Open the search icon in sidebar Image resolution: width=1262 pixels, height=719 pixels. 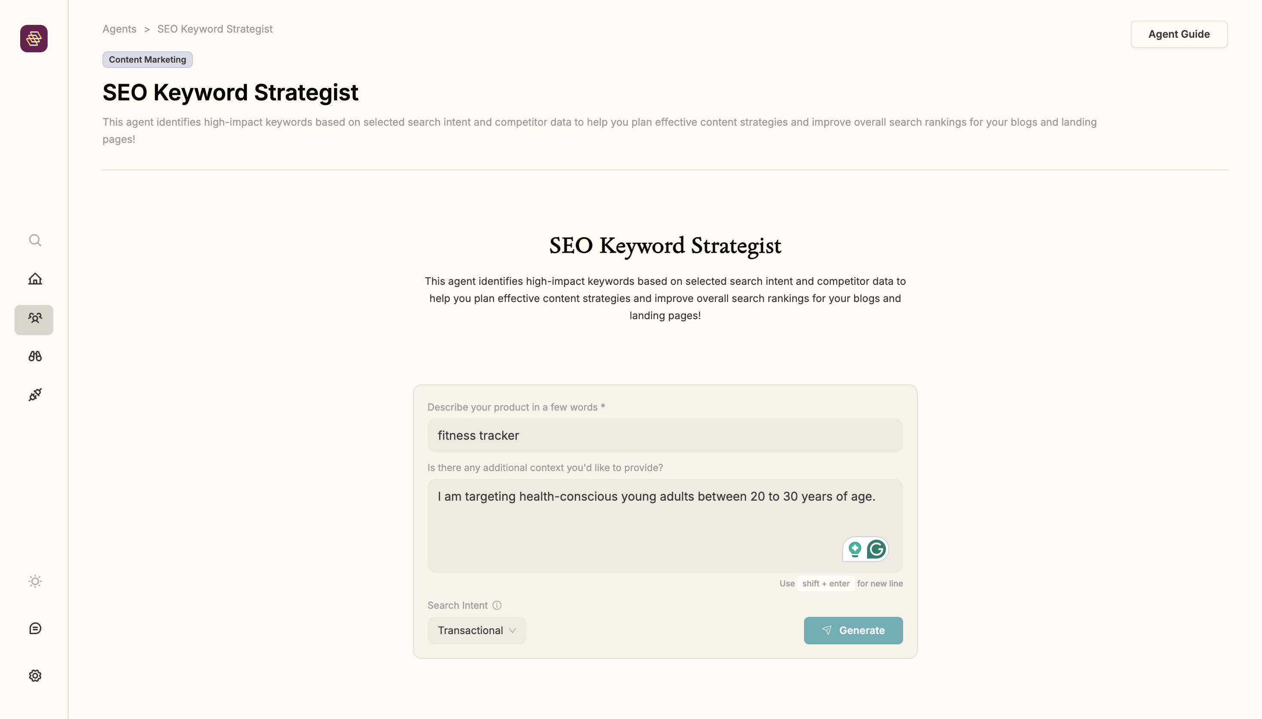pos(35,240)
